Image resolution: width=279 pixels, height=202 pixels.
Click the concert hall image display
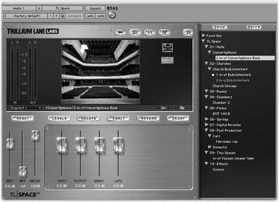tap(100, 72)
